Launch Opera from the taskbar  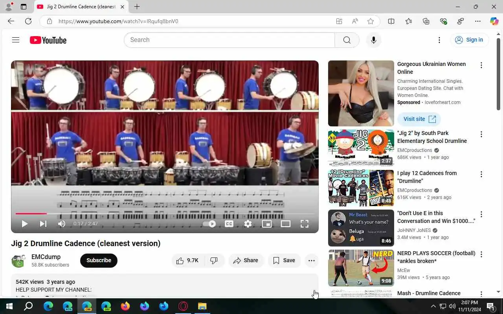(183, 306)
